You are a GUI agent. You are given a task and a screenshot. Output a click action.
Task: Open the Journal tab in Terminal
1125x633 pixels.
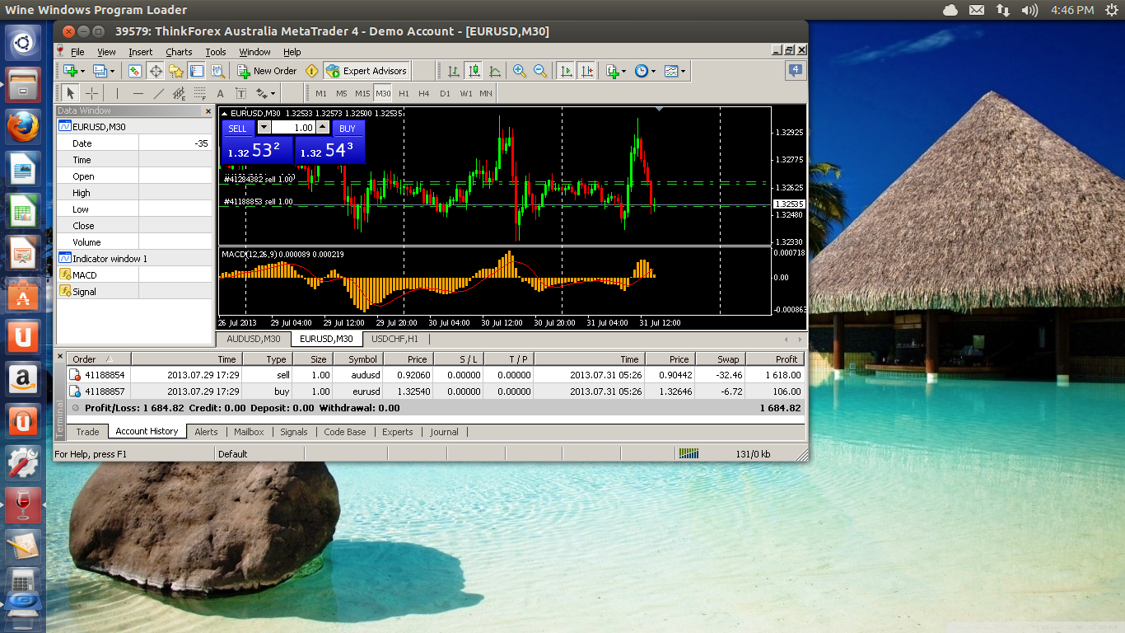444,432
